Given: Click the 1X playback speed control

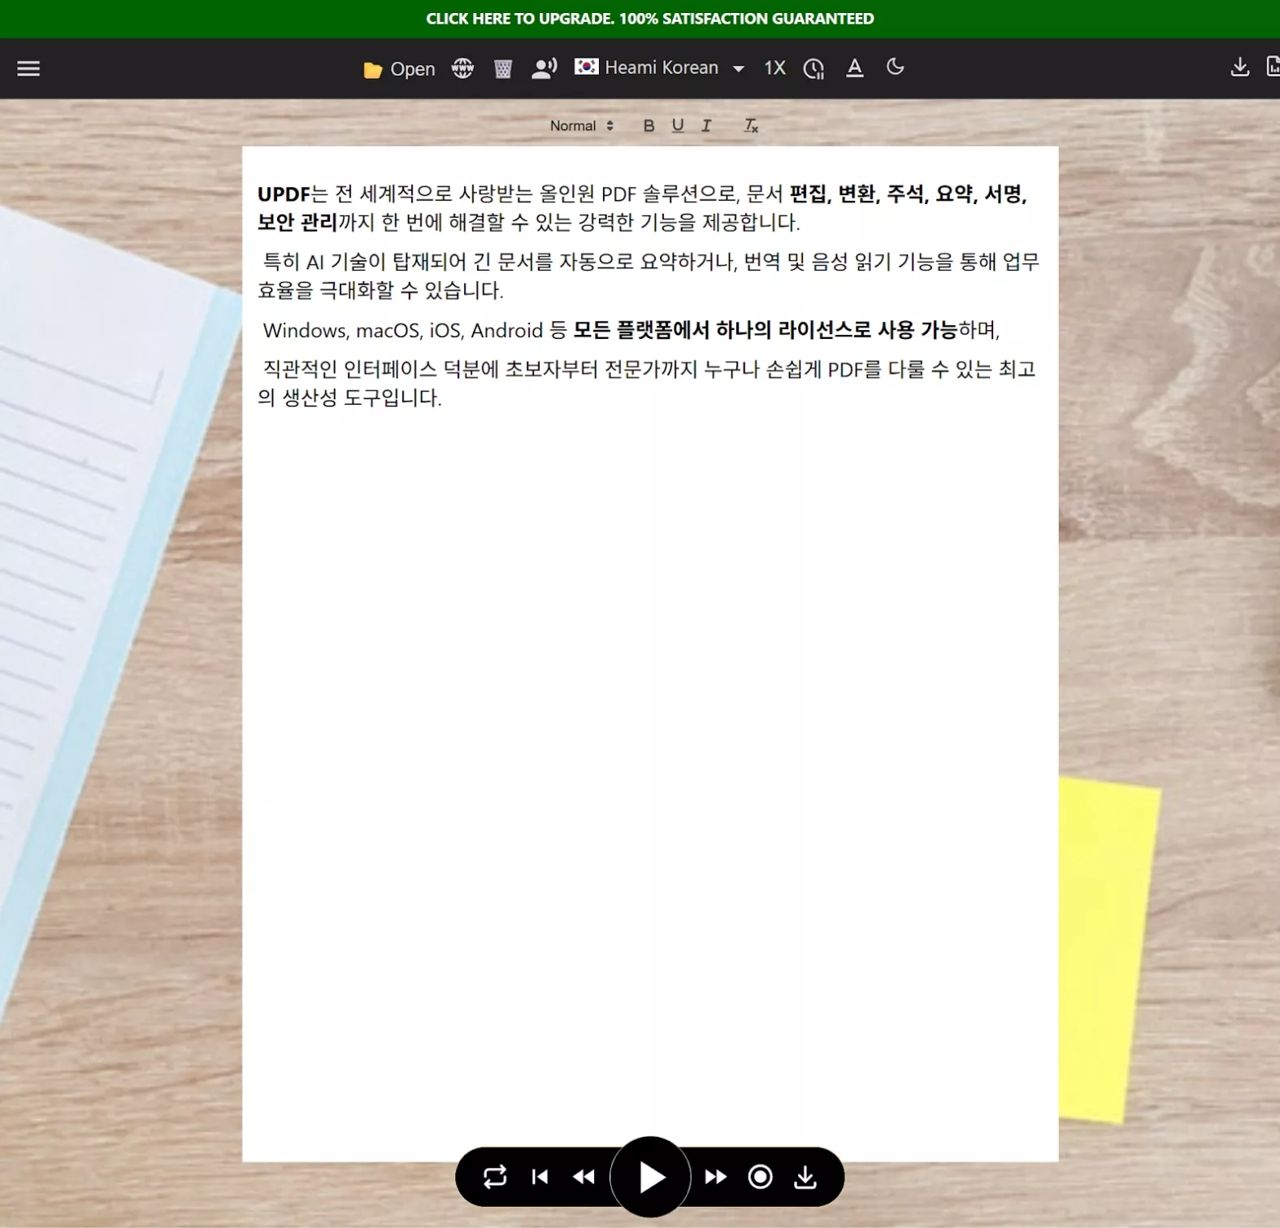Looking at the screenshot, I should pyautogui.click(x=775, y=68).
